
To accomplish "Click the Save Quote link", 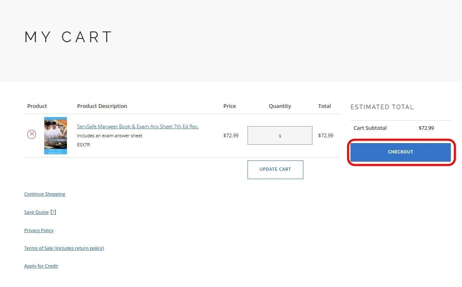I will click(x=36, y=212).
